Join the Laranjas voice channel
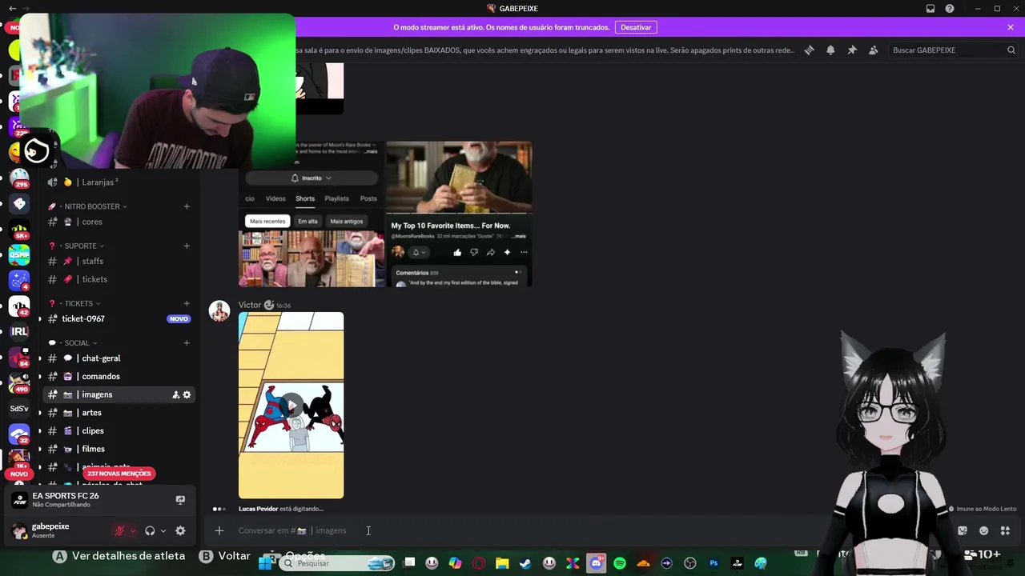Viewport: 1025px width, 576px height. (120, 182)
